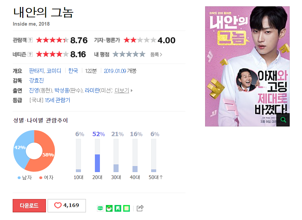Click the green bookmark share icon
The height and width of the screenshot is (220, 302).
point(118,208)
